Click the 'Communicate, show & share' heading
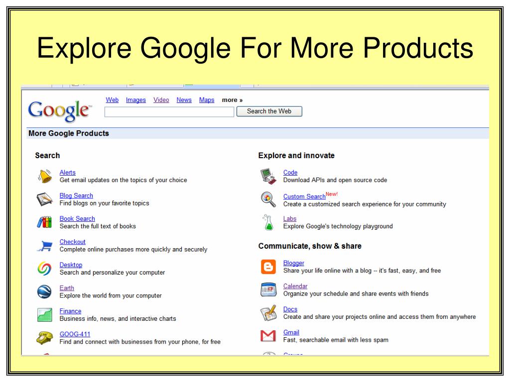Image resolution: width=510 pixels, height=382 pixels. coord(310,246)
